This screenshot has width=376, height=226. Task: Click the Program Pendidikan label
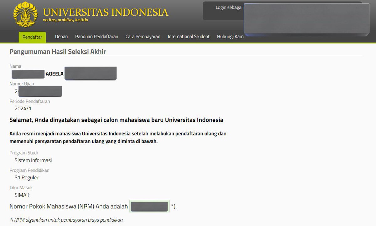coord(29,170)
